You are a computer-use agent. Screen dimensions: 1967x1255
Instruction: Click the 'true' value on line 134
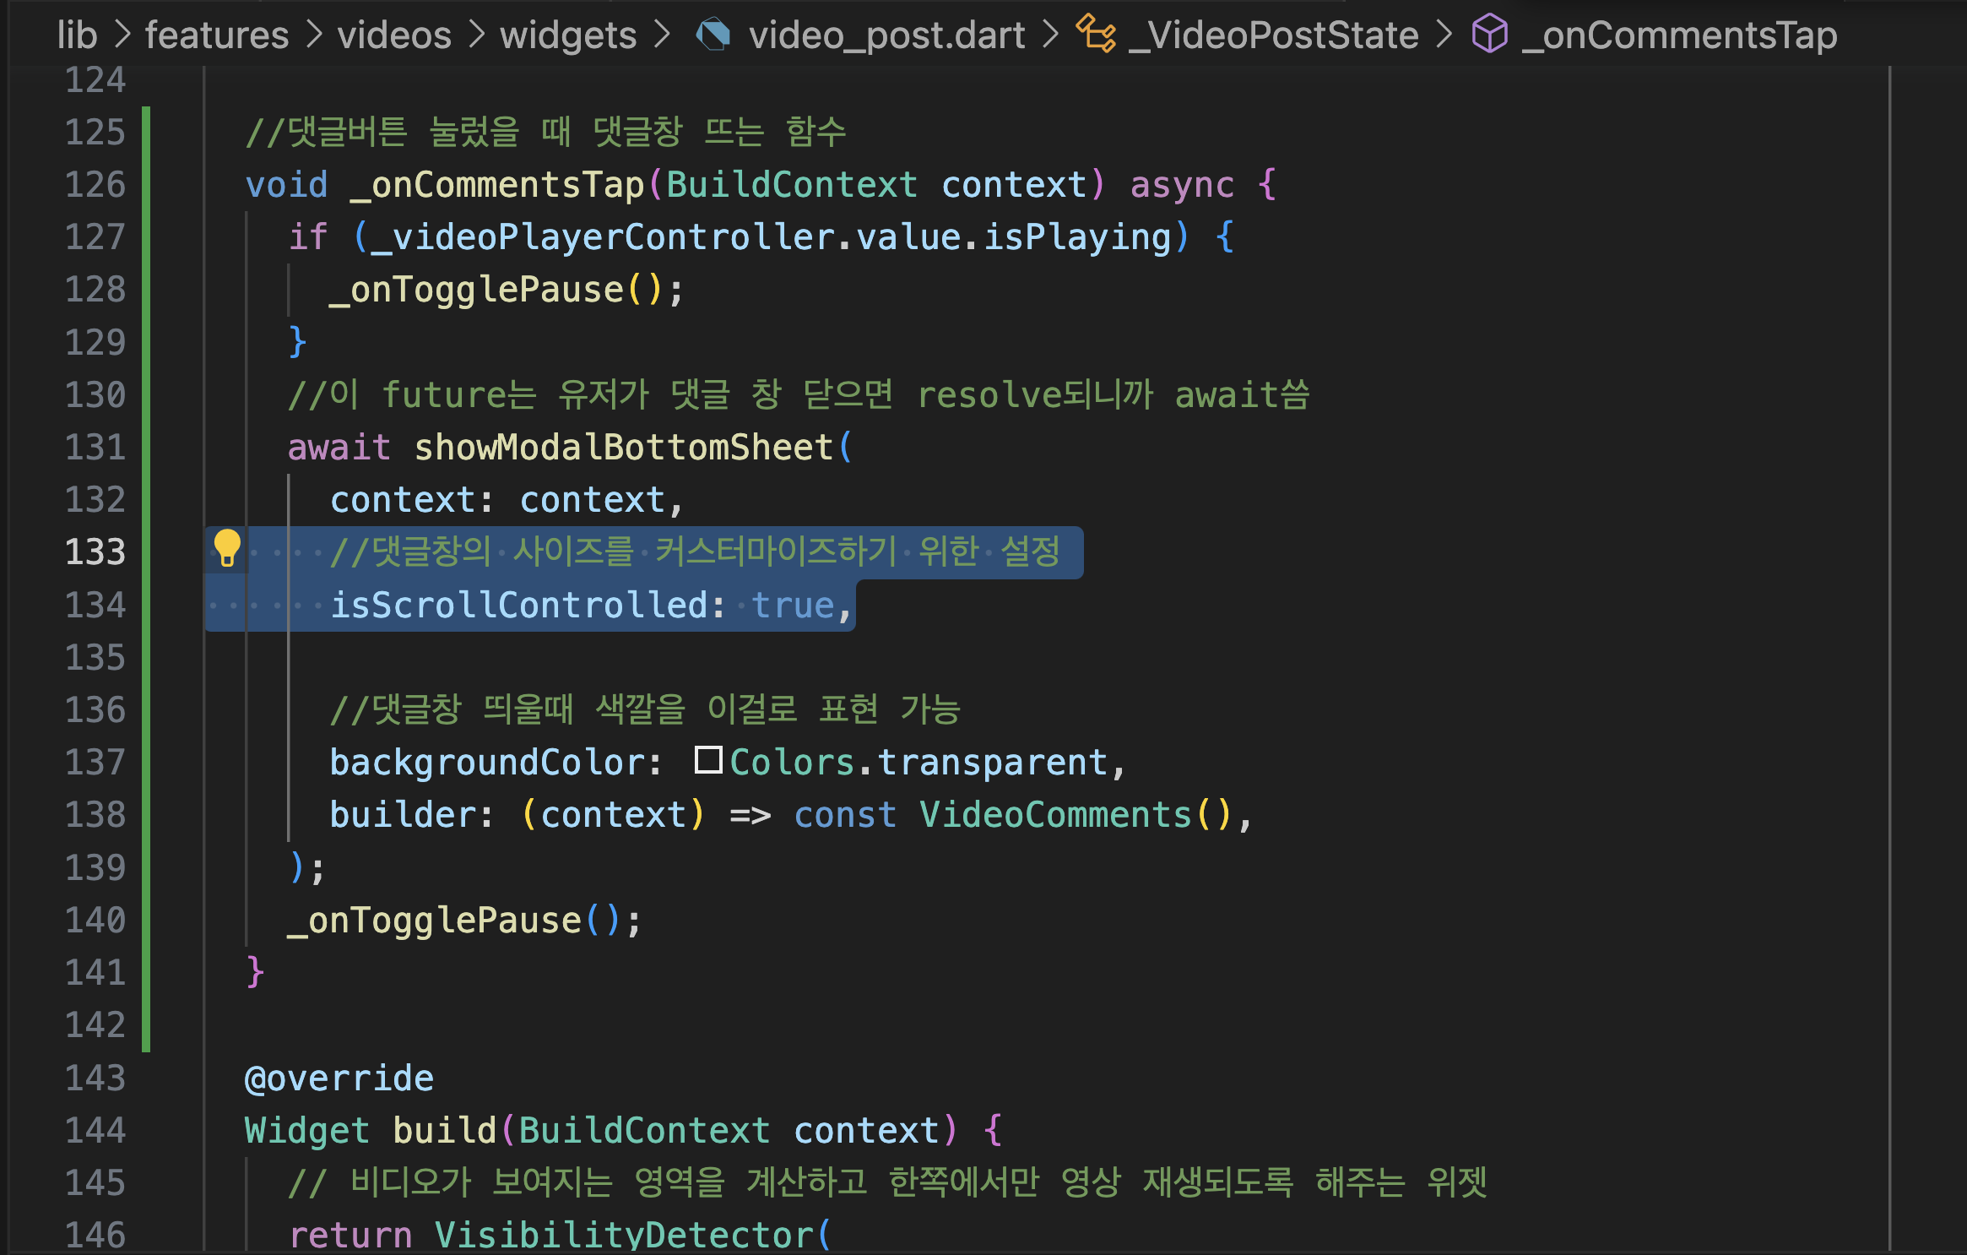(x=793, y=605)
